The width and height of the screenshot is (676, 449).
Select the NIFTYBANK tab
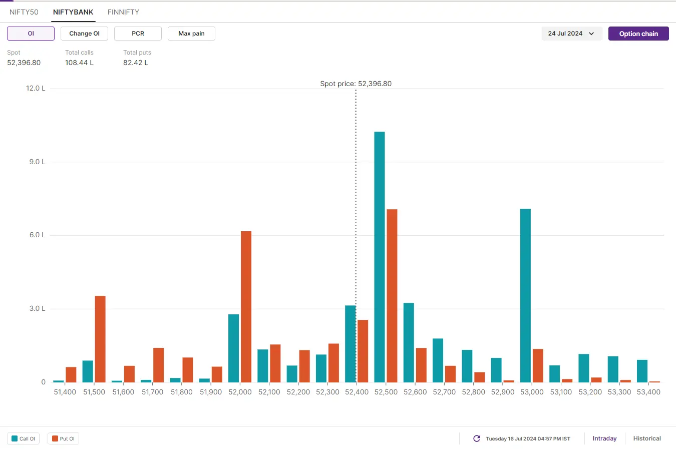tap(73, 12)
